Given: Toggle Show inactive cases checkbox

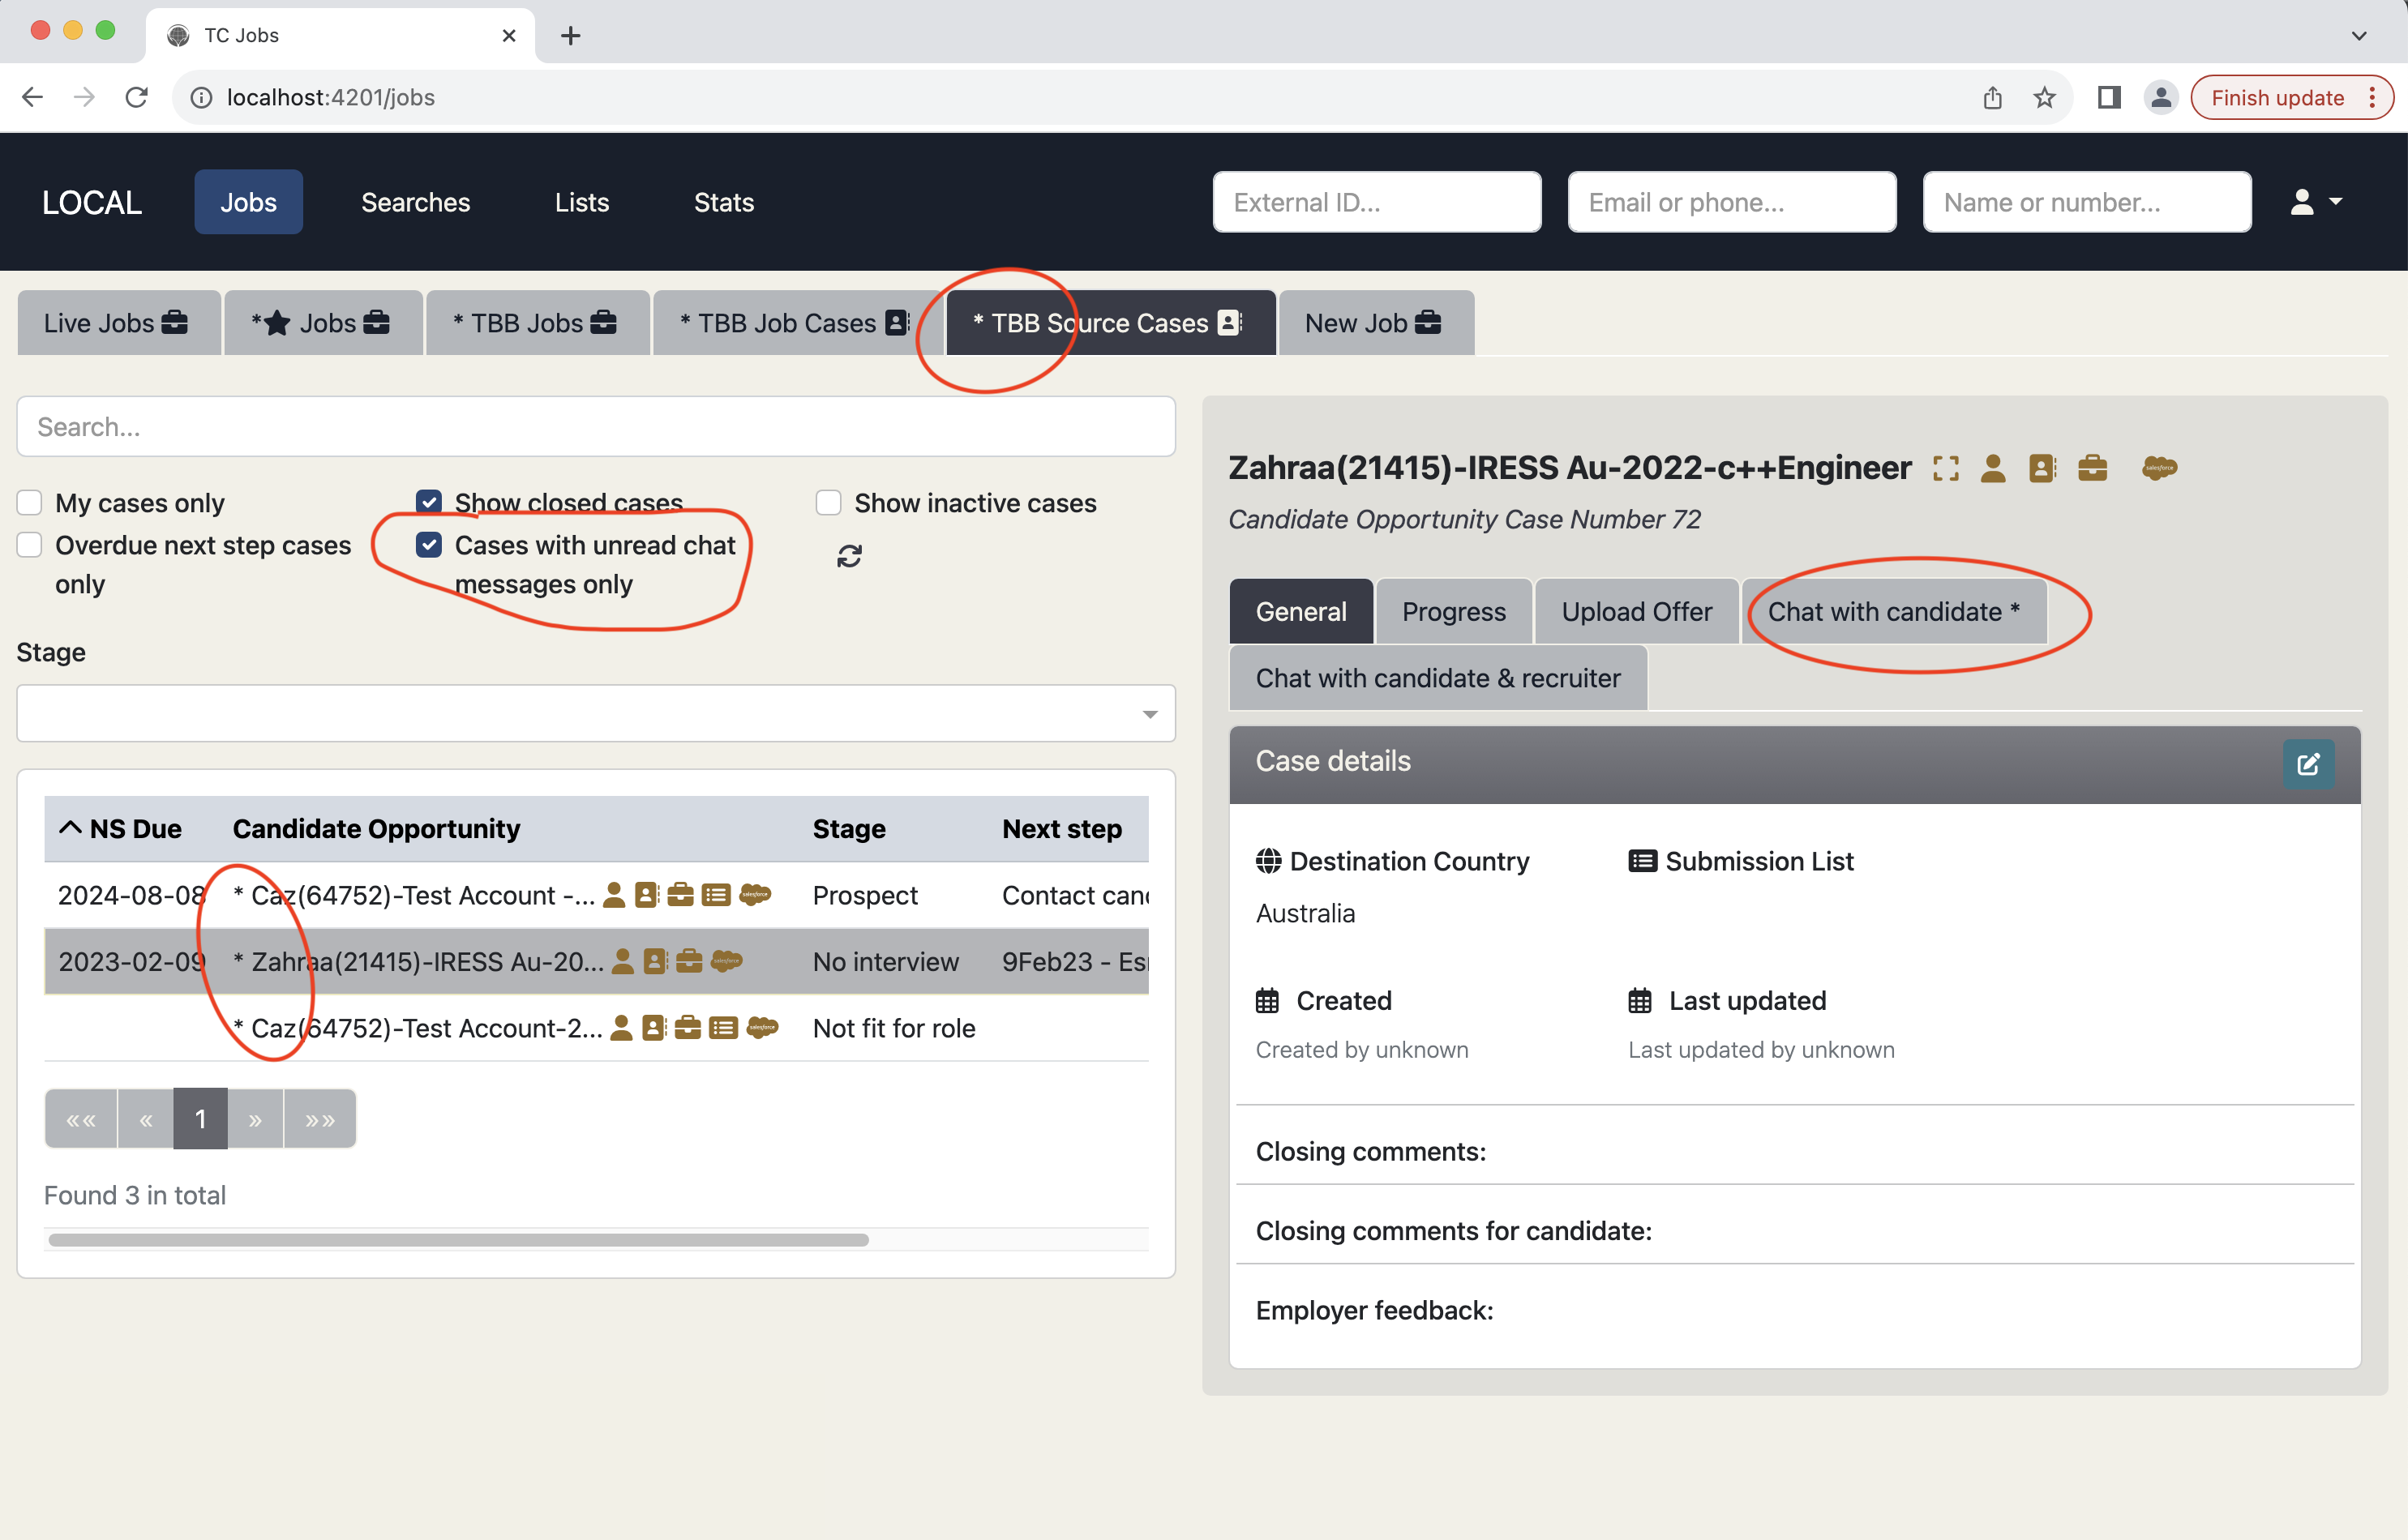Looking at the screenshot, I should [828, 502].
